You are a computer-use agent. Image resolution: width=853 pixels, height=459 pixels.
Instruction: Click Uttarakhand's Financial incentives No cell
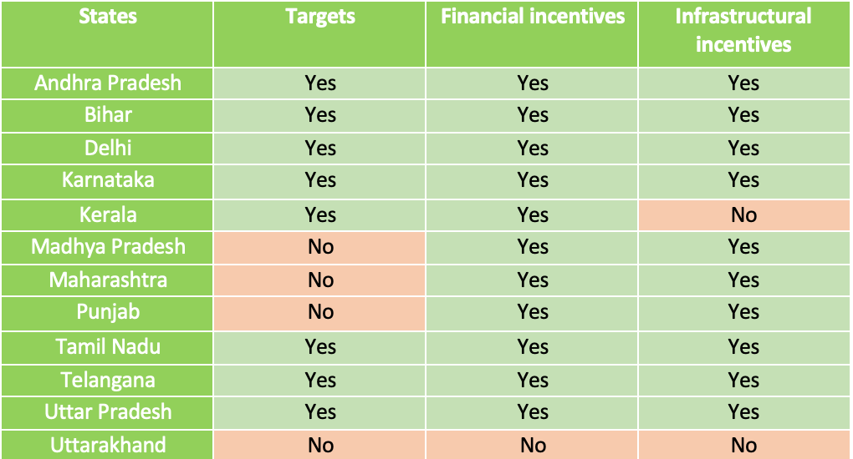[532, 445]
